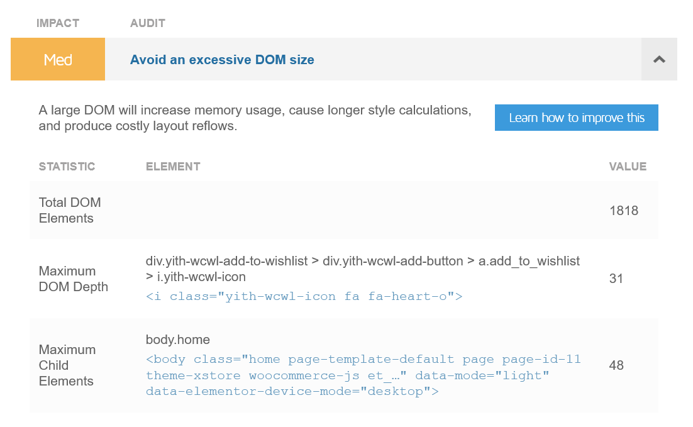
Task: Select the Total DOM Elements row label
Action: [x=70, y=211]
